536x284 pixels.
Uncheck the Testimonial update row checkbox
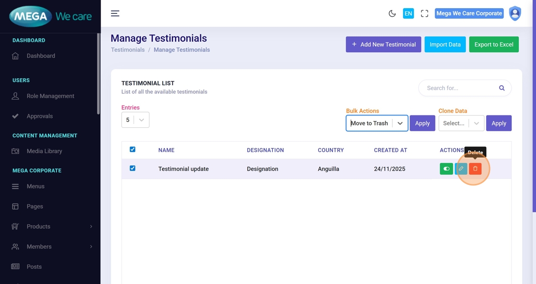[x=133, y=168]
